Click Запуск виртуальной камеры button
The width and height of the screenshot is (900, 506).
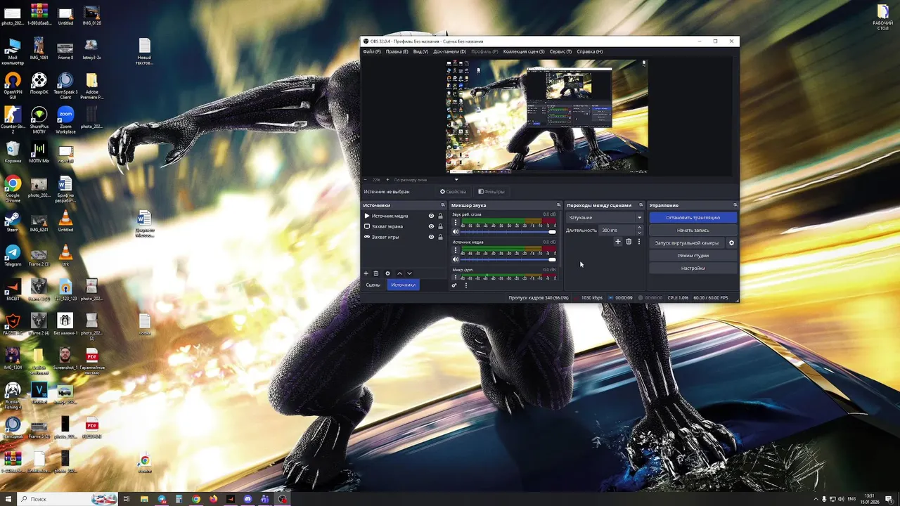coord(687,243)
